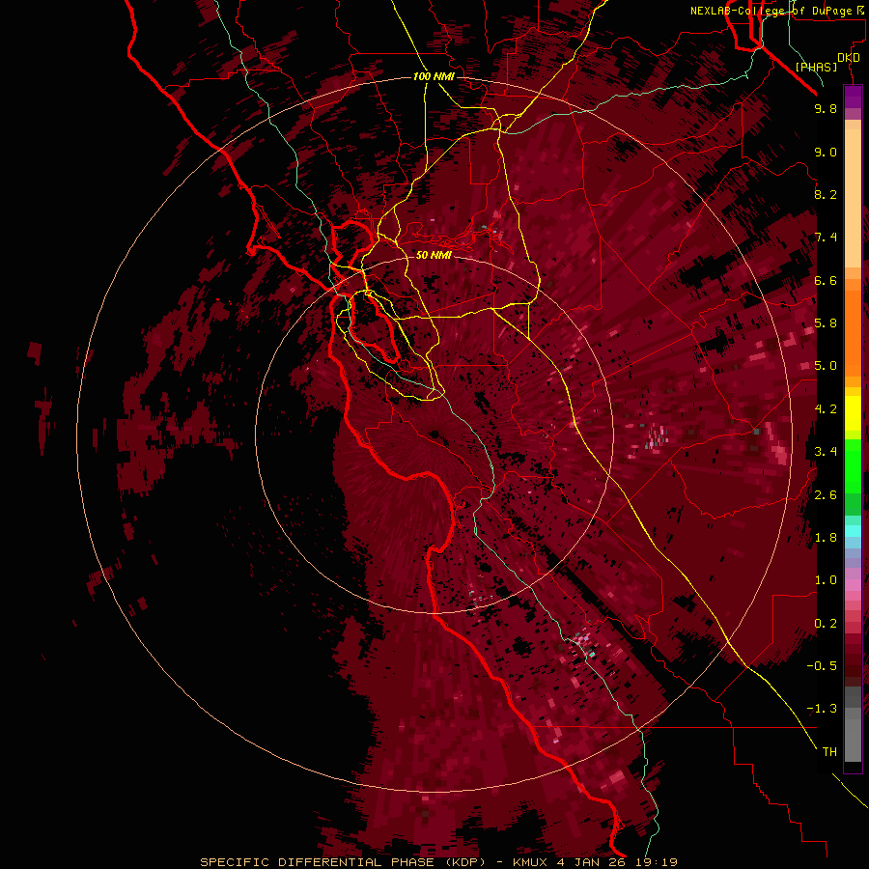Click the cyan segment of the color bar

(853, 530)
